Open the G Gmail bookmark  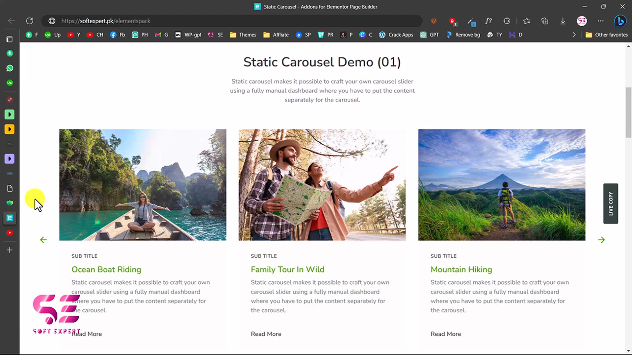click(162, 35)
